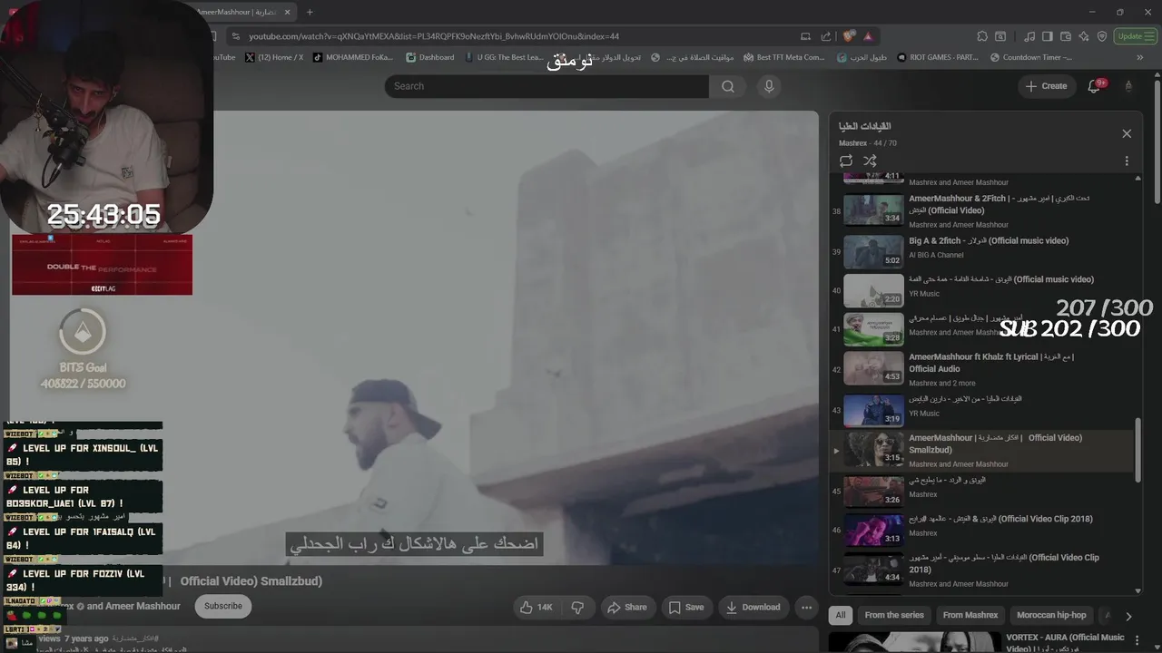Viewport: 1162px width, 653px height.
Task: Play playlist item 41 thumbnail, 3:28 duration
Action: (x=873, y=329)
